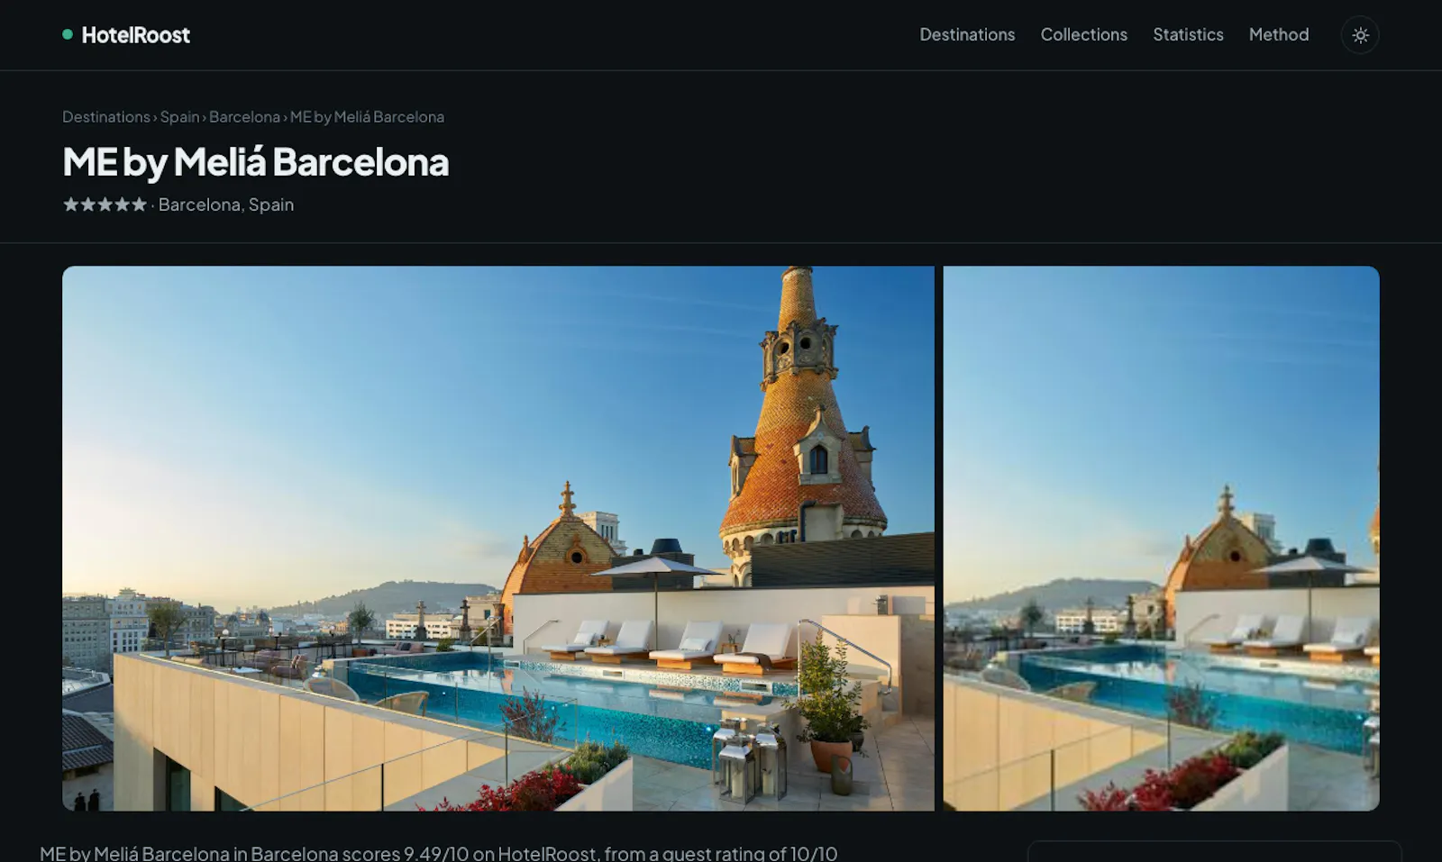1442x862 pixels.
Task: Click the green dot beside HotelRoost
Action: (x=68, y=34)
